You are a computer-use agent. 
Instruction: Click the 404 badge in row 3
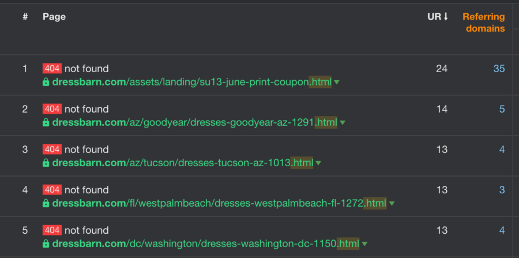pyautogui.click(x=52, y=149)
